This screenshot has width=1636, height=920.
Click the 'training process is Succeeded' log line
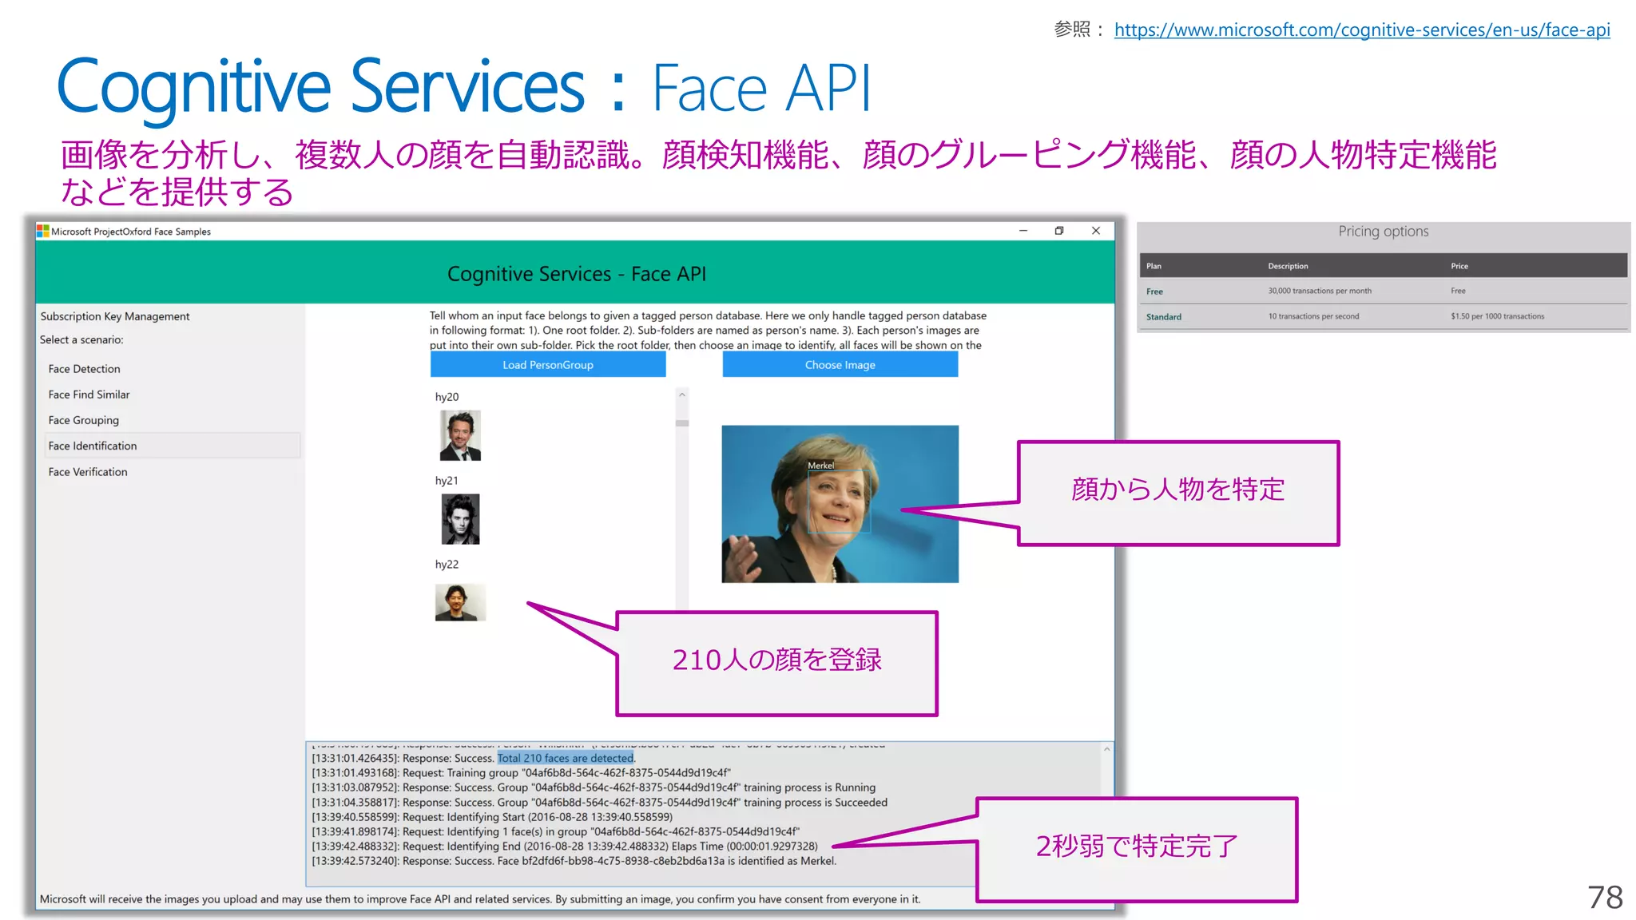coord(600,803)
